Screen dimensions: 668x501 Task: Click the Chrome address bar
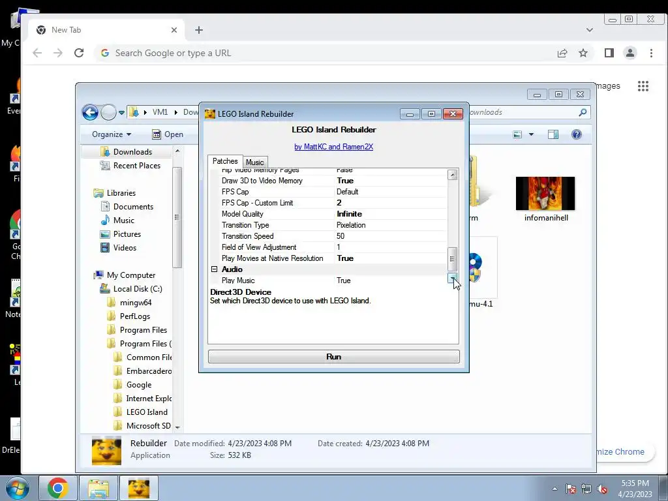pos(324,53)
